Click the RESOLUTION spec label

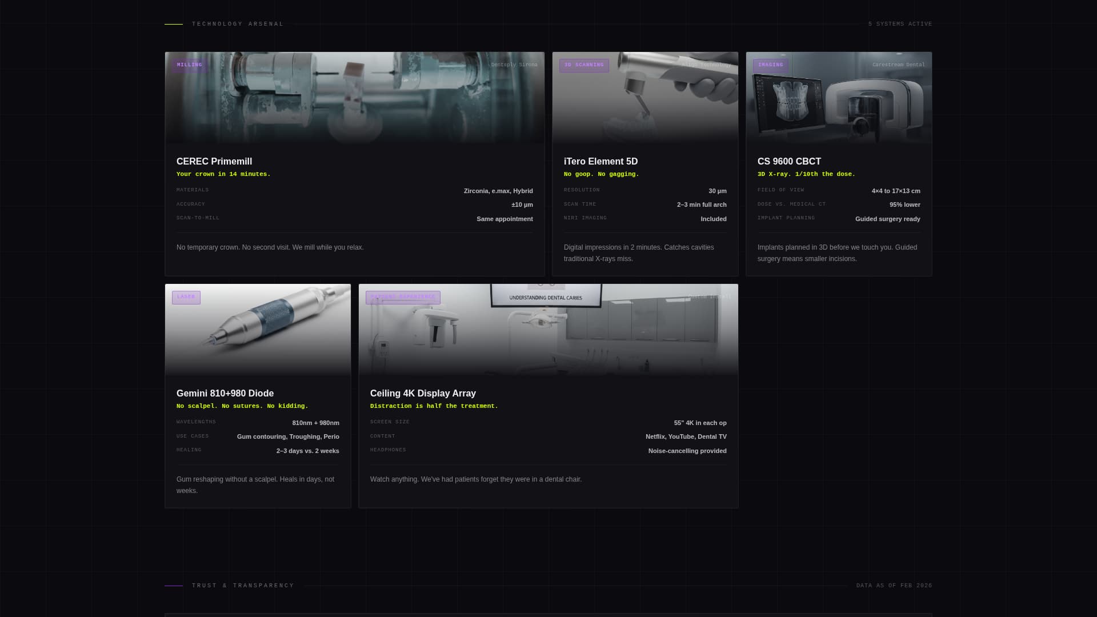click(582, 190)
